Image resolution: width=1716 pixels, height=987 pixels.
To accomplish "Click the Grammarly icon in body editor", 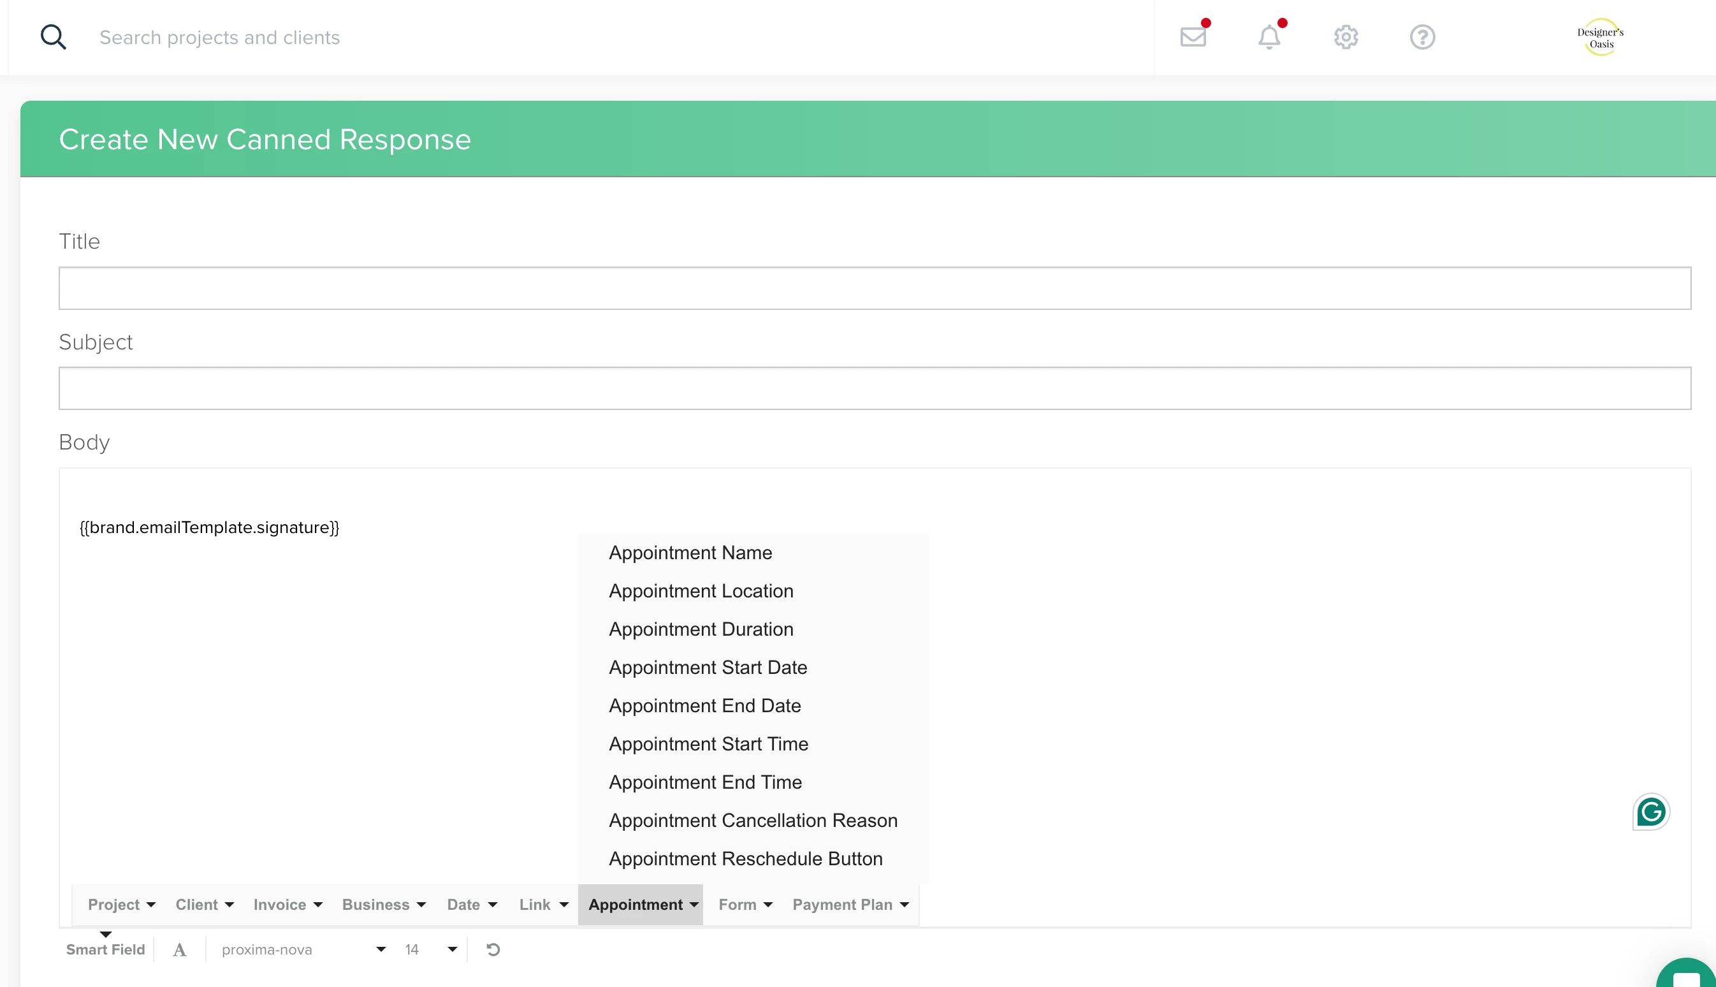I will point(1650,812).
